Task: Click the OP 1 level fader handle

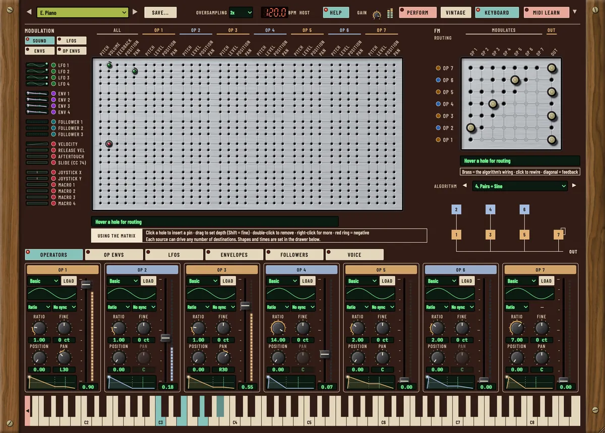Action: coord(86,285)
